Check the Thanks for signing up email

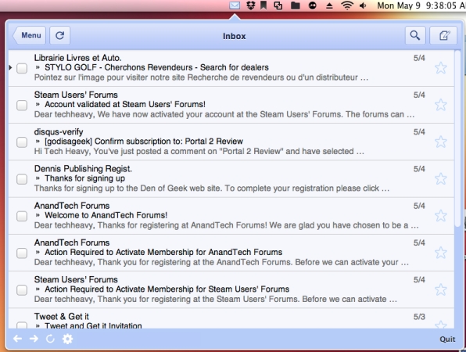tap(22, 179)
